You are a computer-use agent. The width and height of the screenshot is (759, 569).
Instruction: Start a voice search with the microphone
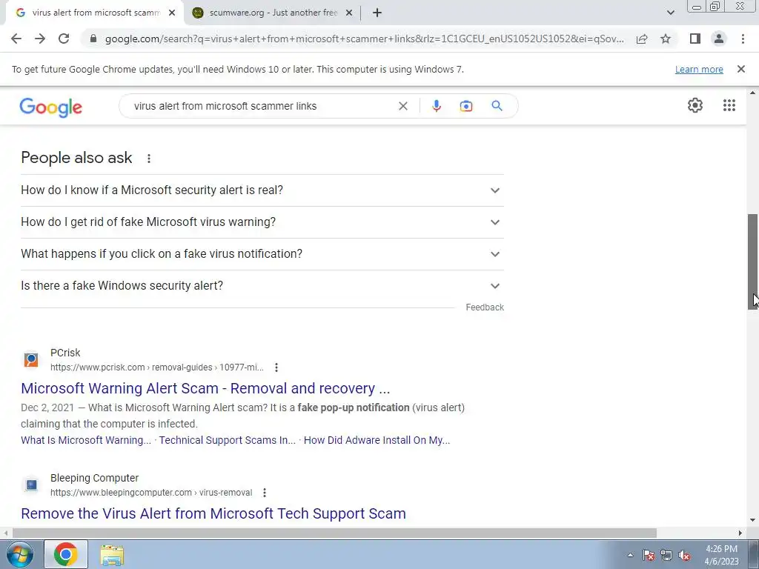pyautogui.click(x=436, y=106)
